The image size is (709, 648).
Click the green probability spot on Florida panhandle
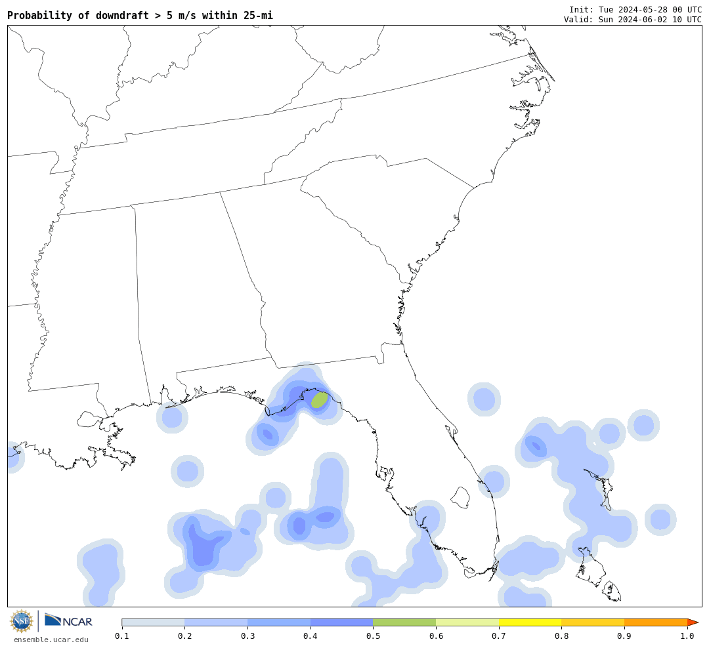(320, 400)
